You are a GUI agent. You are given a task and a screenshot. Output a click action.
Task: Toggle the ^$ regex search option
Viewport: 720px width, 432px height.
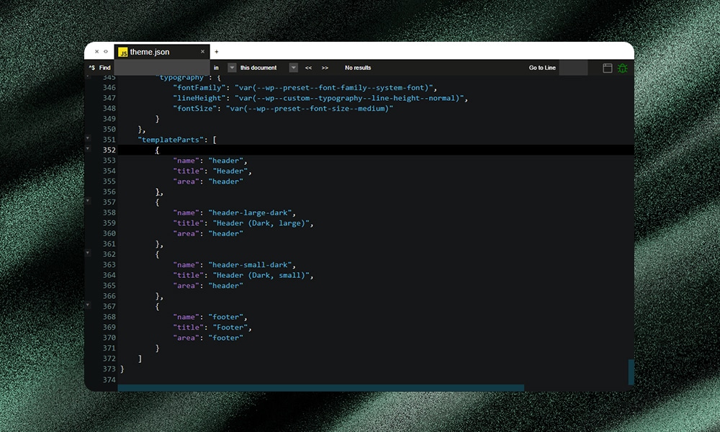[x=91, y=68]
